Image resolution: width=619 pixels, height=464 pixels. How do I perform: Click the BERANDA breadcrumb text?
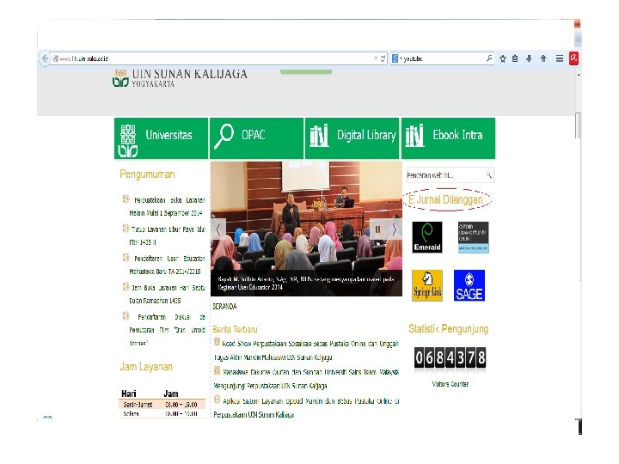coord(224,307)
